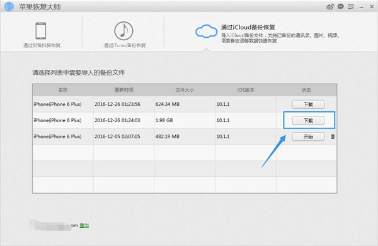Screen dimensions: 378x246
Task: Download the 624.34 MB backup
Action: click(x=308, y=104)
